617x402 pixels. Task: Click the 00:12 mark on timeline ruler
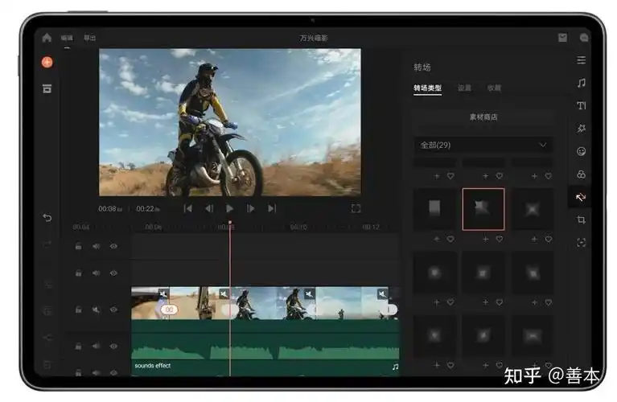click(371, 227)
